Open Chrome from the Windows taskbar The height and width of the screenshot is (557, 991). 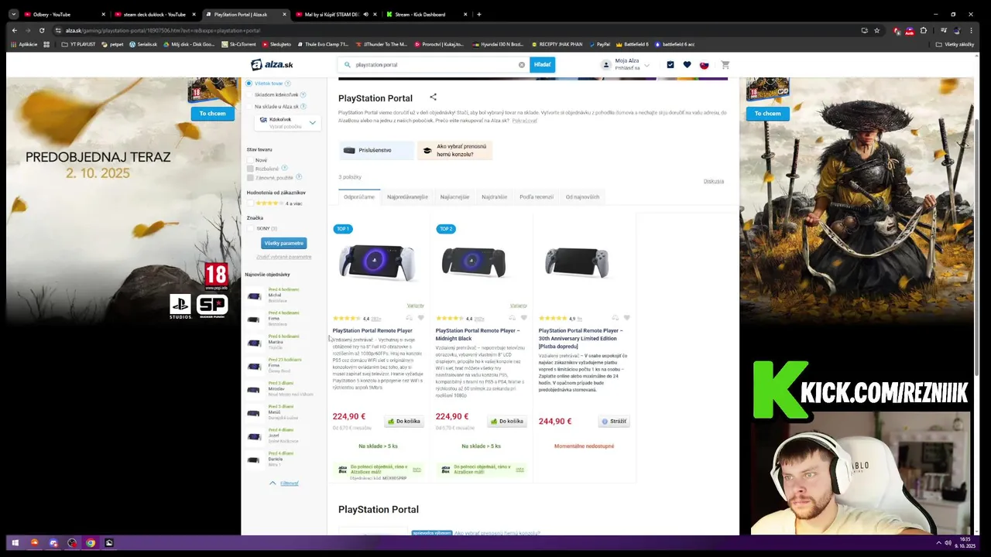pyautogui.click(x=91, y=543)
